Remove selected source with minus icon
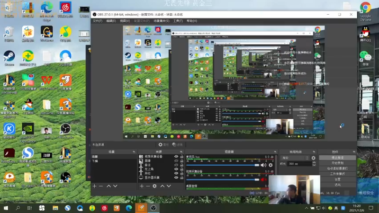379x213 pixels. (148, 186)
